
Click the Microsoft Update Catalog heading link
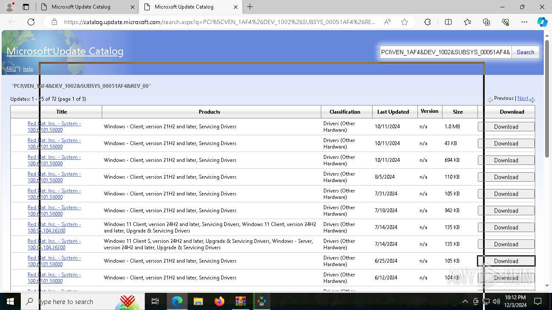65,51
